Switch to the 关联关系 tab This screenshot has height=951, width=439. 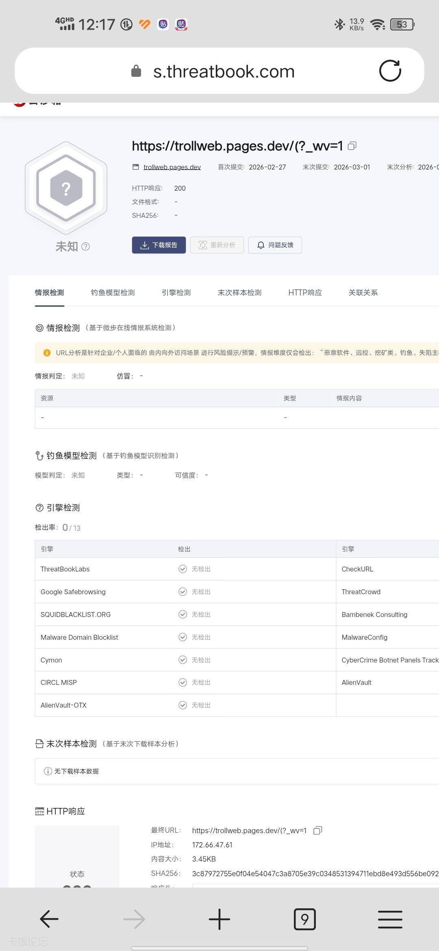pos(363,293)
